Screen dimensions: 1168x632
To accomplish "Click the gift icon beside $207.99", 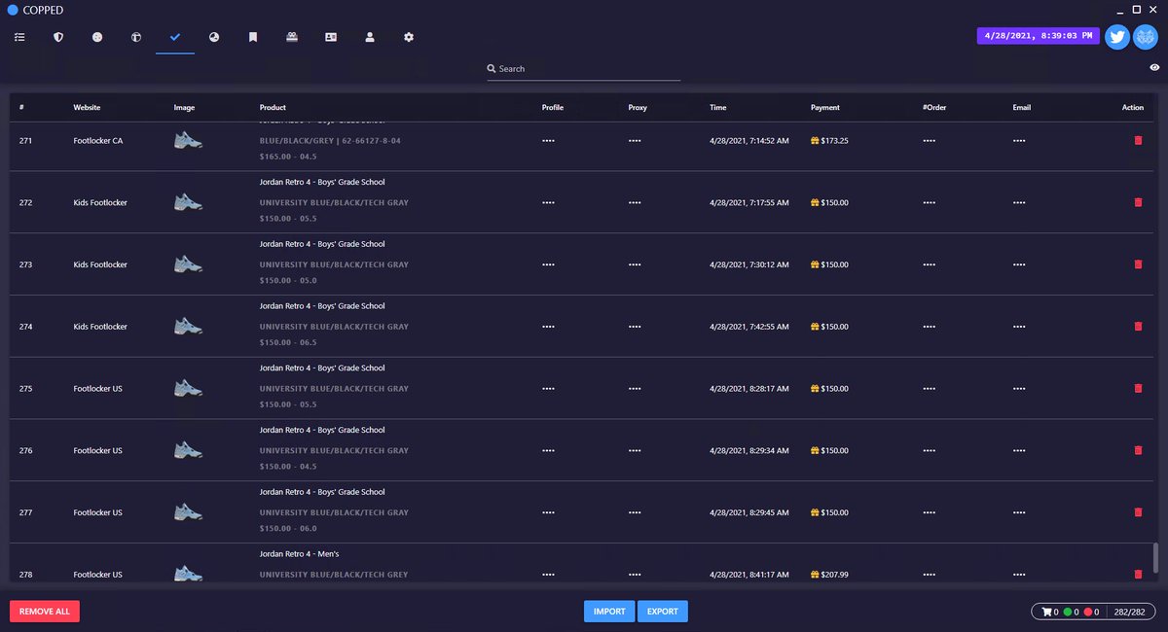I will coord(815,575).
